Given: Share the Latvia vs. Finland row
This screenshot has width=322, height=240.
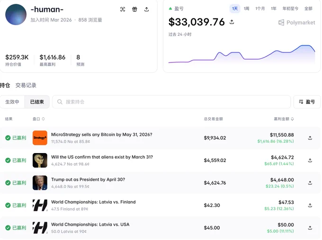Looking at the screenshot, I should pos(310,205).
